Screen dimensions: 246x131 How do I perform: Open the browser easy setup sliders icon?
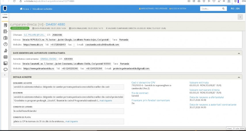224,1
